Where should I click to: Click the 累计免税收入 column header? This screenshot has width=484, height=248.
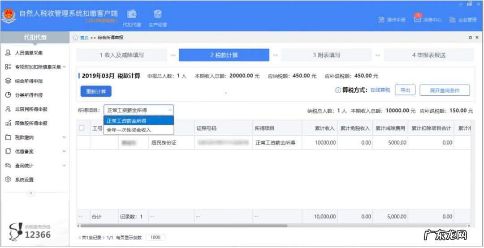click(x=355, y=128)
